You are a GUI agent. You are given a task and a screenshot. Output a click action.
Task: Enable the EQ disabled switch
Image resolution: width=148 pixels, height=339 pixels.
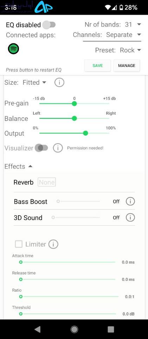pos(49,25)
